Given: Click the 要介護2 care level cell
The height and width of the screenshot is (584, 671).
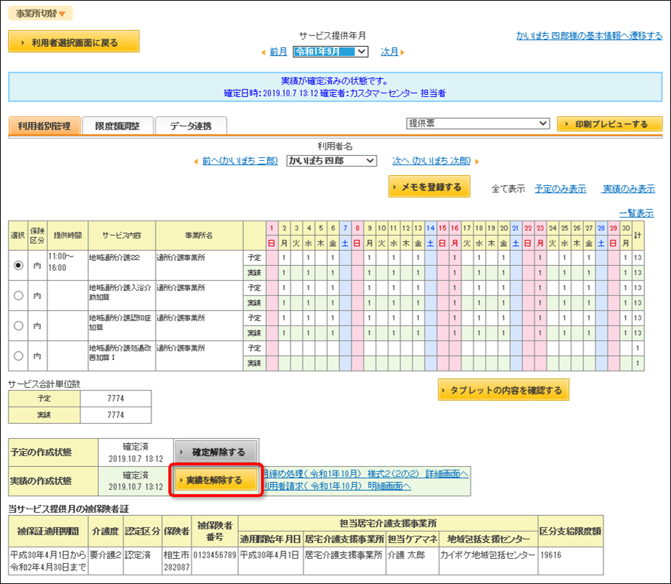Looking at the screenshot, I should click(x=105, y=561).
